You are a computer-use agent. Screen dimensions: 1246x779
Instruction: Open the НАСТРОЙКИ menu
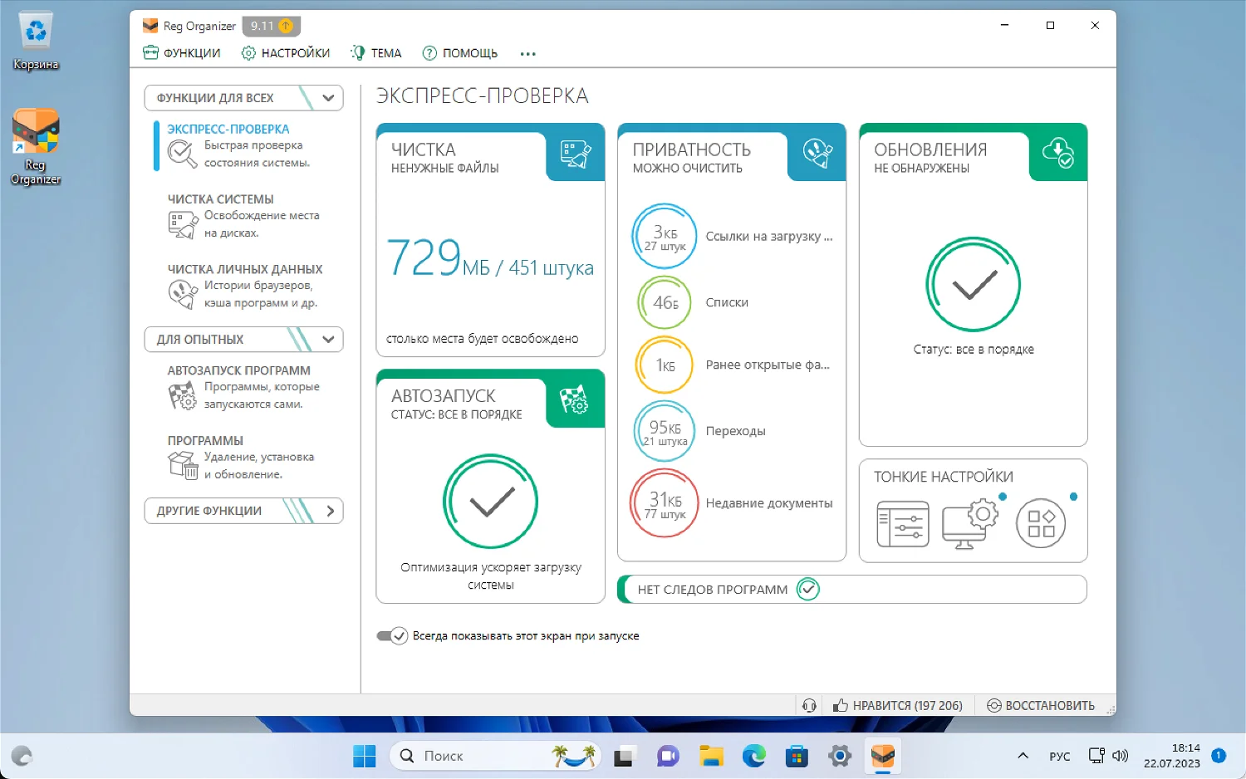tap(286, 53)
